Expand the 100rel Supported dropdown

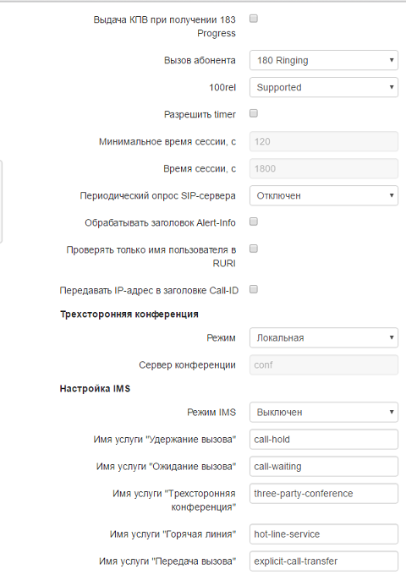pyautogui.click(x=324, y=87)
